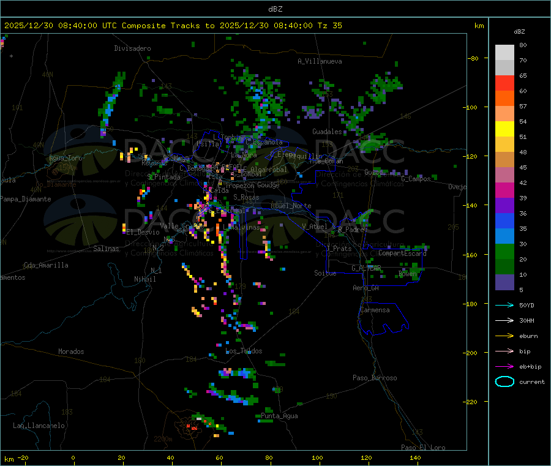Click the Bowen location label
This screenshot has width=551, height=466.
click(x=408, y=273)
